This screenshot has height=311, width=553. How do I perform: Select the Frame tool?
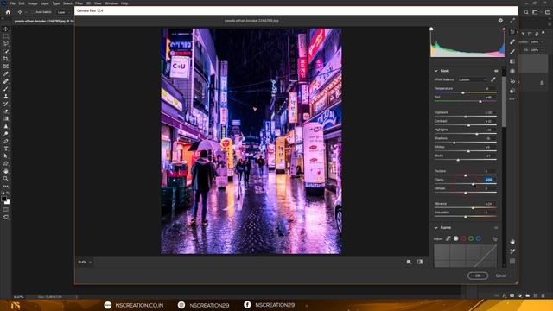coord(6,67)
